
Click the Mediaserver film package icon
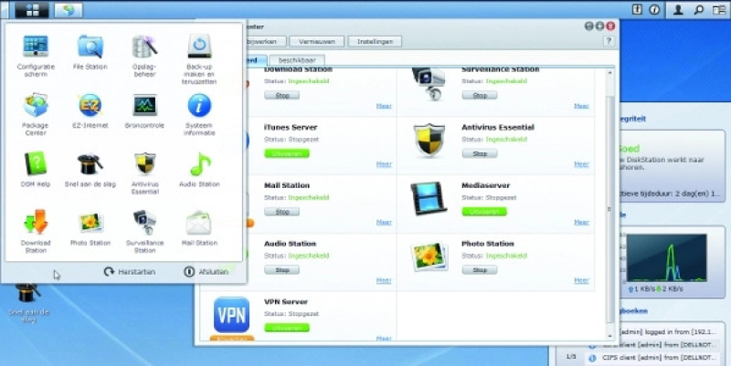pos(429,198)
